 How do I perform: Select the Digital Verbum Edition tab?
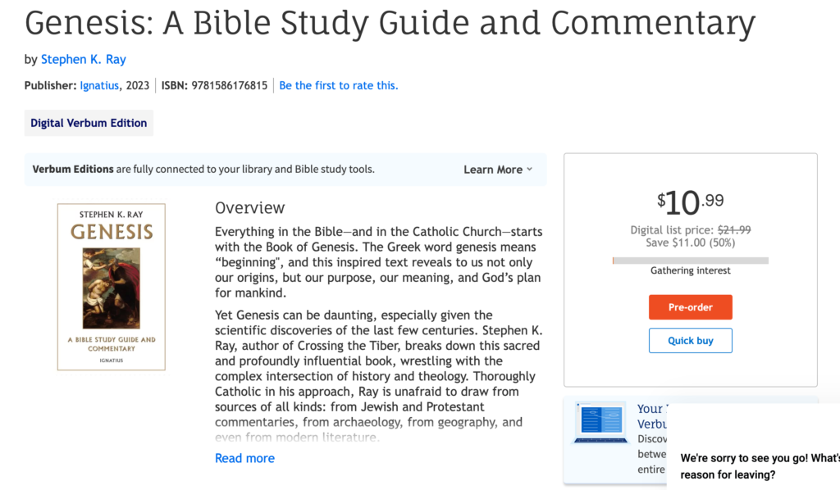click(x=89, y=123)
